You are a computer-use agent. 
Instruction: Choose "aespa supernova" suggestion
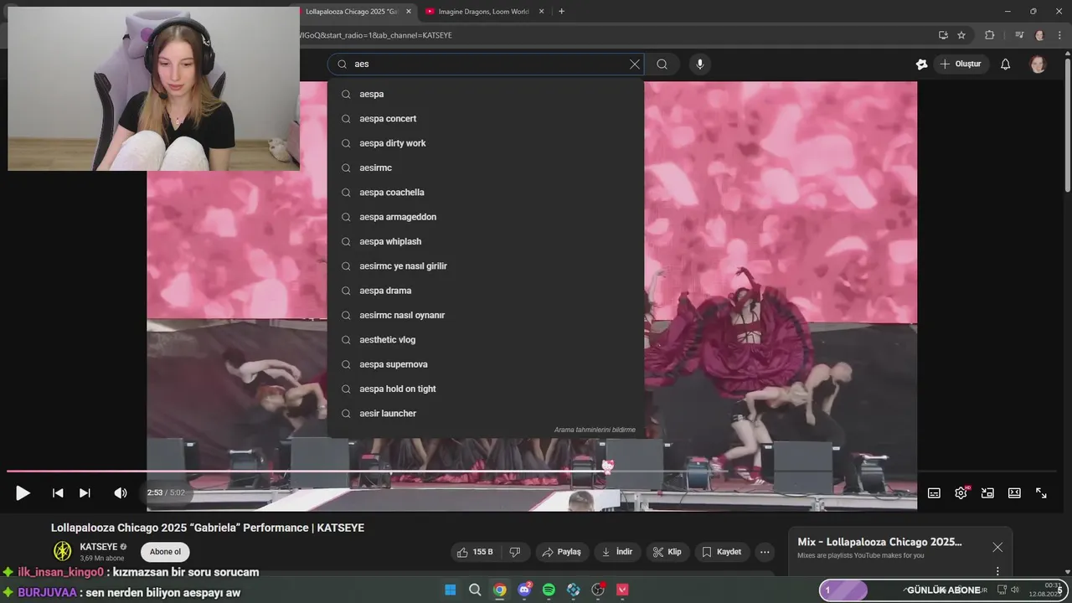(x=486, y=364)
